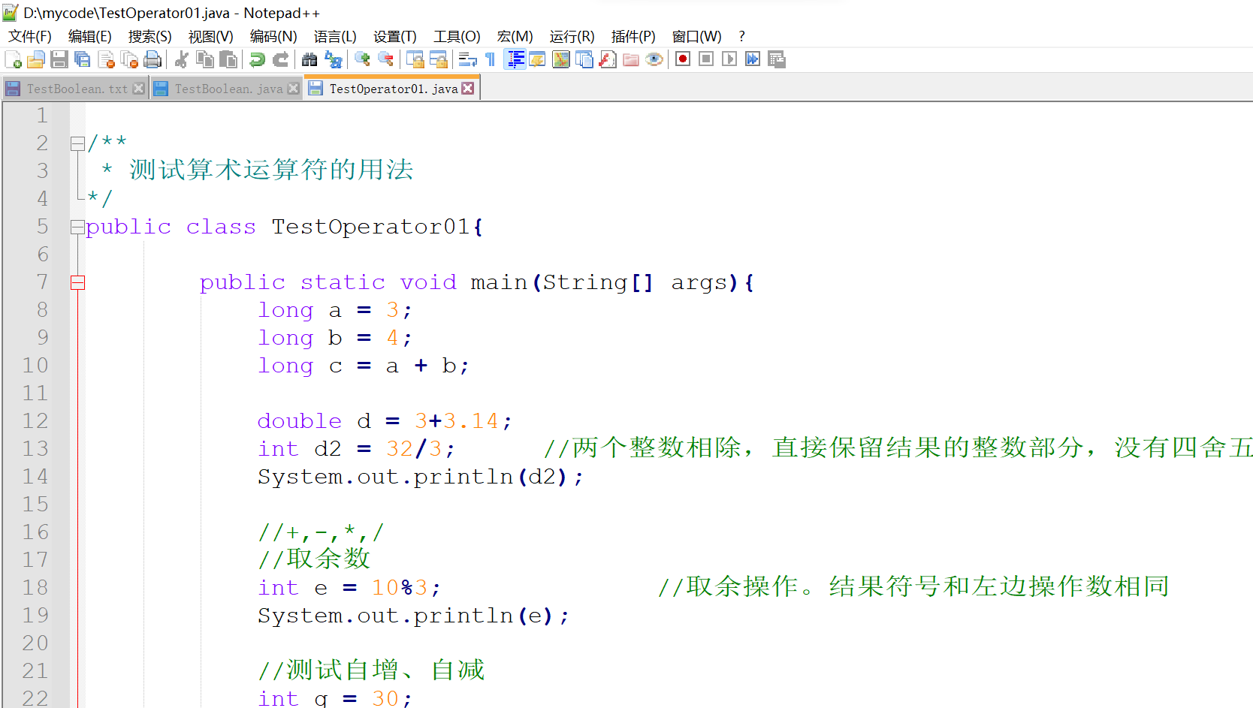Screen dimensions: 1253x708
Task: Open the 编辑(E) menu
Action: click(89, 36)
